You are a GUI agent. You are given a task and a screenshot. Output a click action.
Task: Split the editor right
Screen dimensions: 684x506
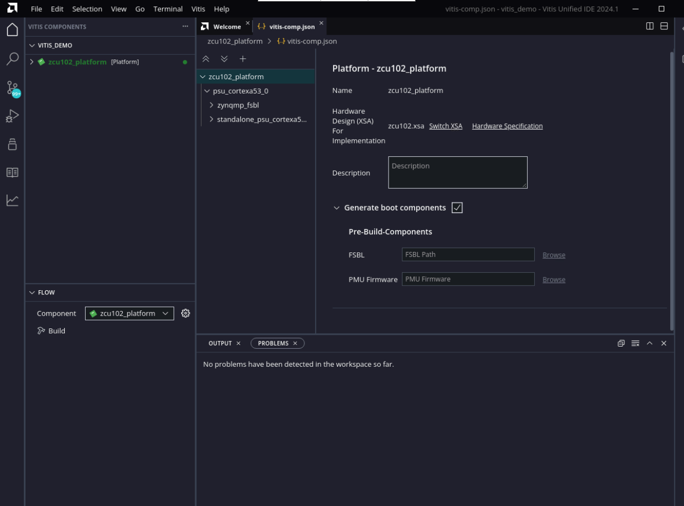(649, 26)
